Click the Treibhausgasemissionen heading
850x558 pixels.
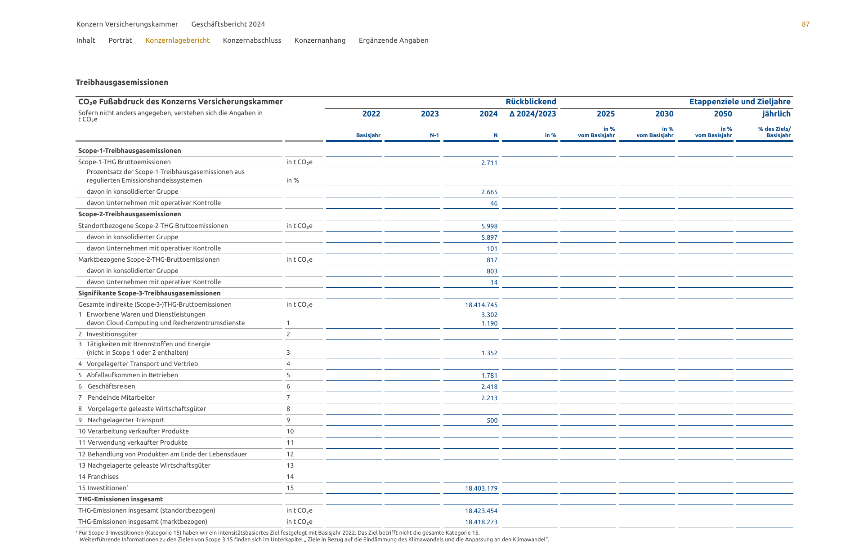(122, 82)
